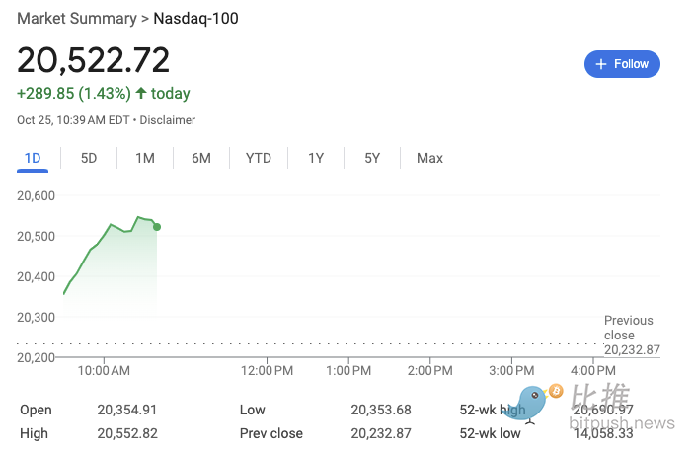Click the green up arrow icon
The image size is (695, 450).
[141, 94]
